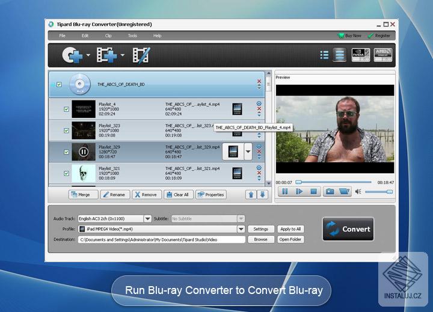Click the preview volume slider
The width and height of the screenshot is (433, 312).
379,192
